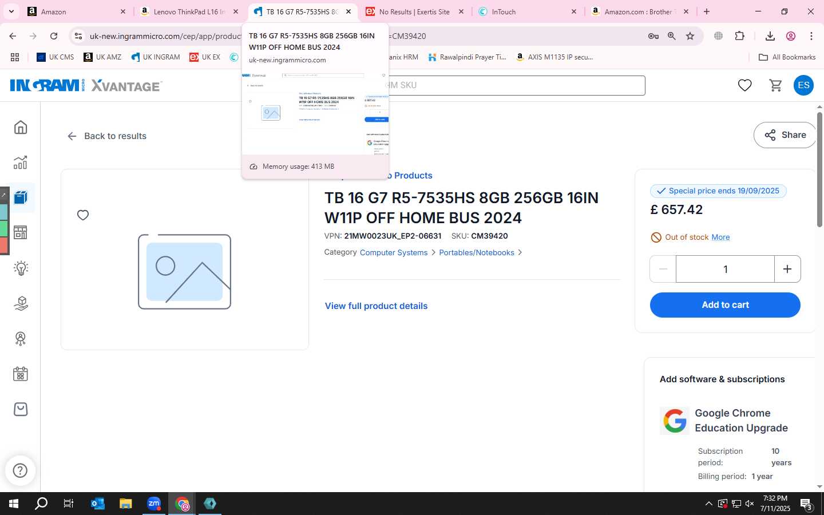
Task: Open All Bookmarks folder
Action: coord(787,57)
